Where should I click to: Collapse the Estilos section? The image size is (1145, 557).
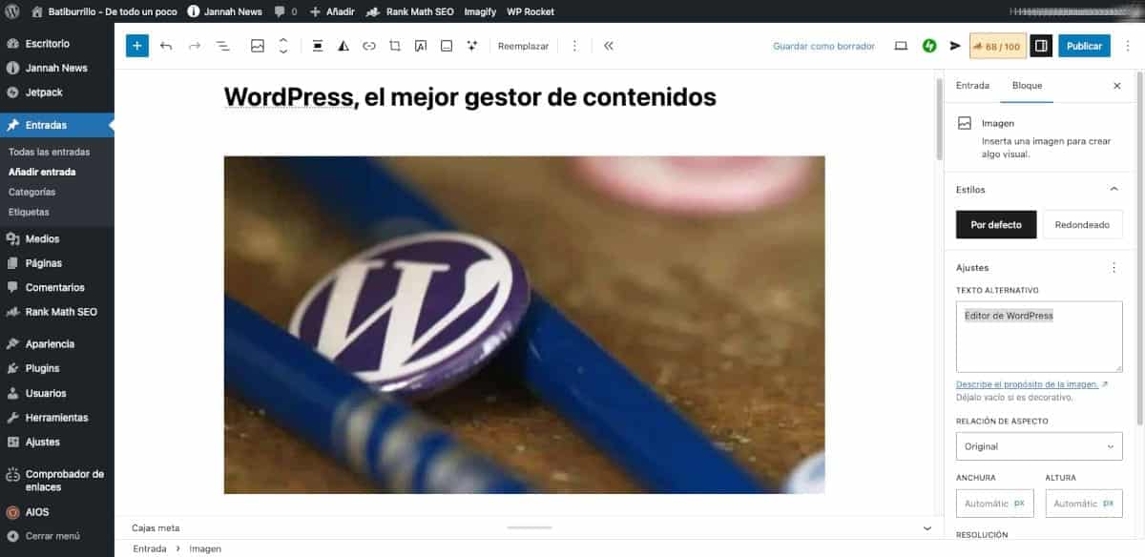1114,189
